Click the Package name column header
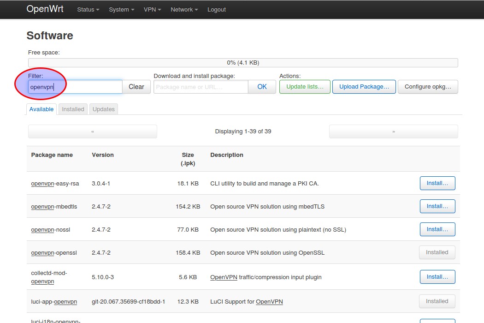 (52, 155)
